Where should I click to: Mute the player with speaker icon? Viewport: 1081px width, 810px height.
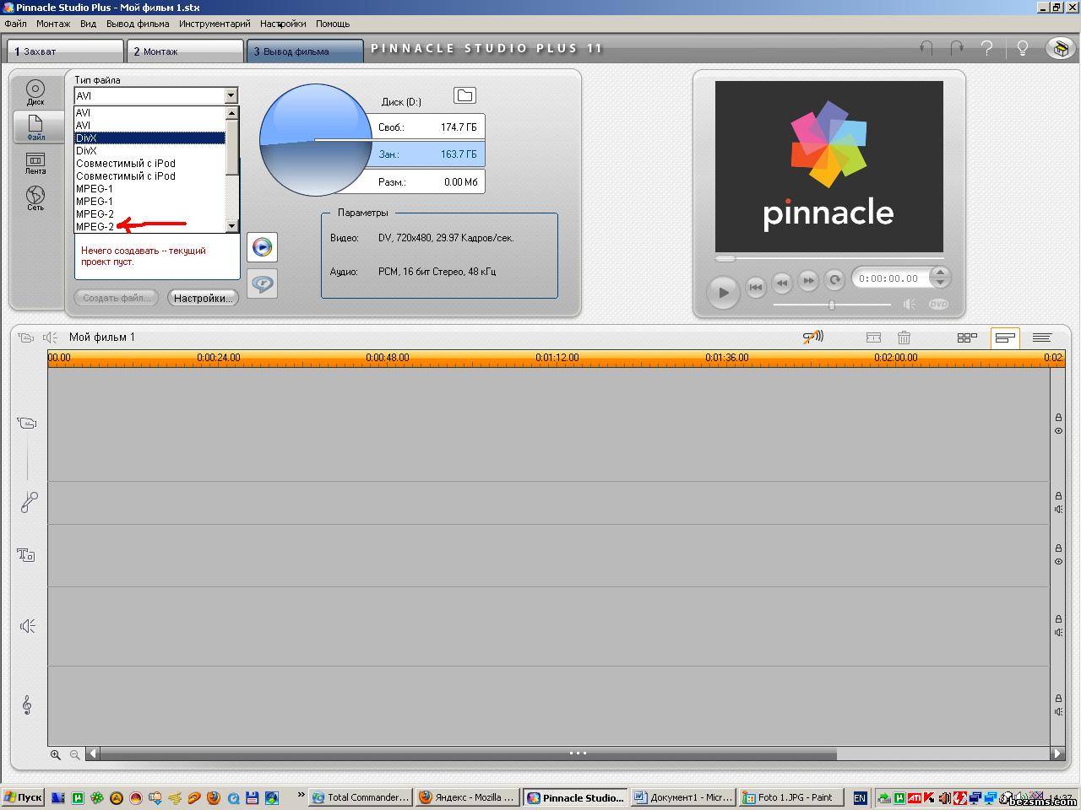[x=909, y=304]
